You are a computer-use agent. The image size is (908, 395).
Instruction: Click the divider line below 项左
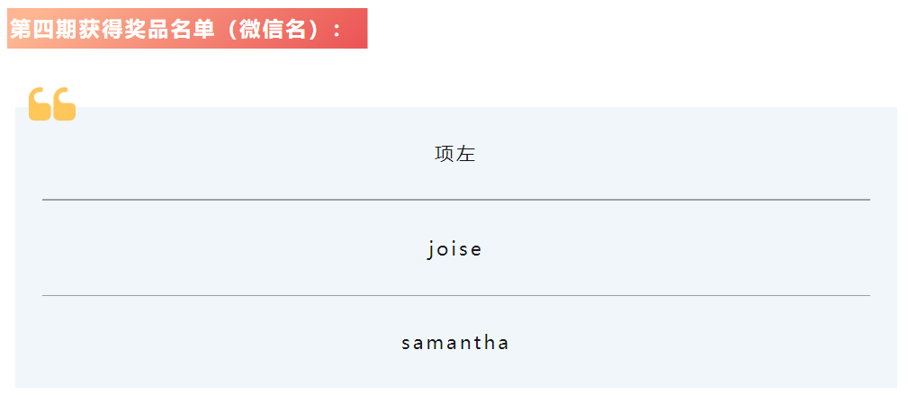(455, 200)
